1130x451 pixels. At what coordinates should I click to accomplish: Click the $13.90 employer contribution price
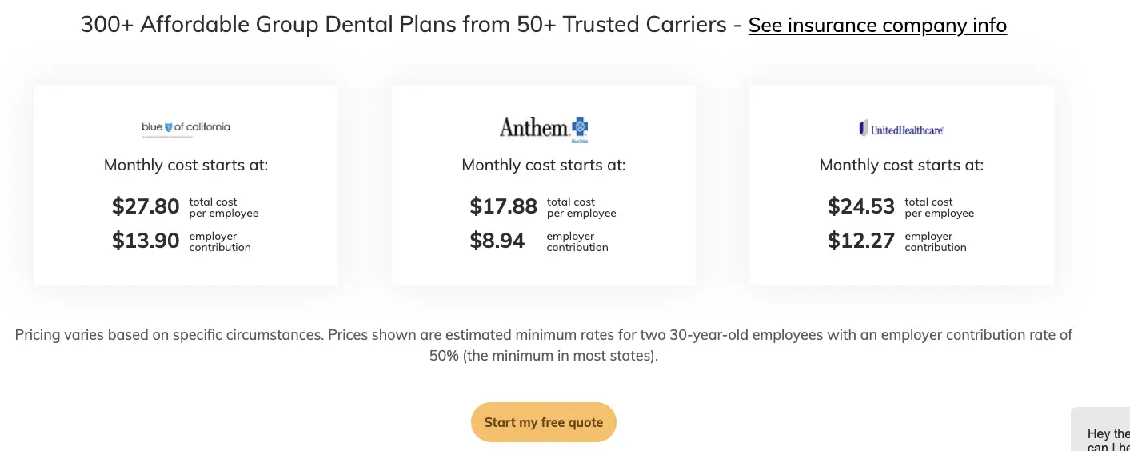(x=146, y=241)
